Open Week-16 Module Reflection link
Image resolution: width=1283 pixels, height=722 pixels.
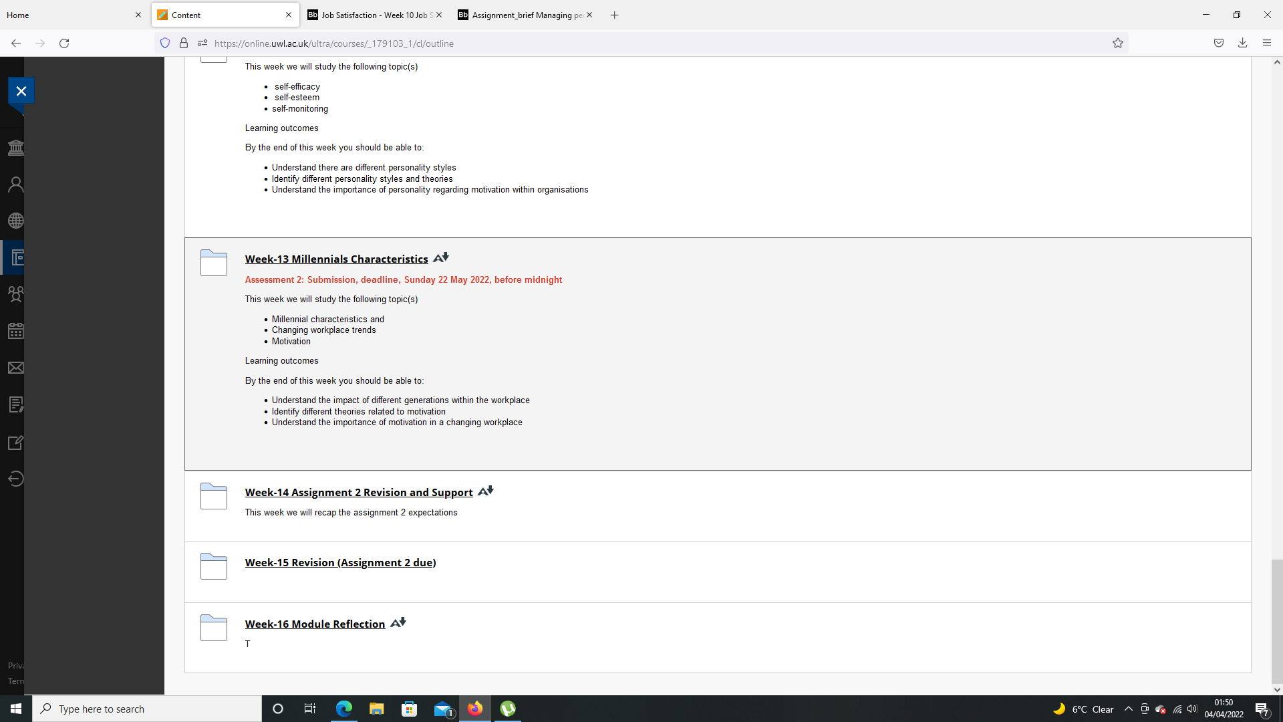click(315, 624)
